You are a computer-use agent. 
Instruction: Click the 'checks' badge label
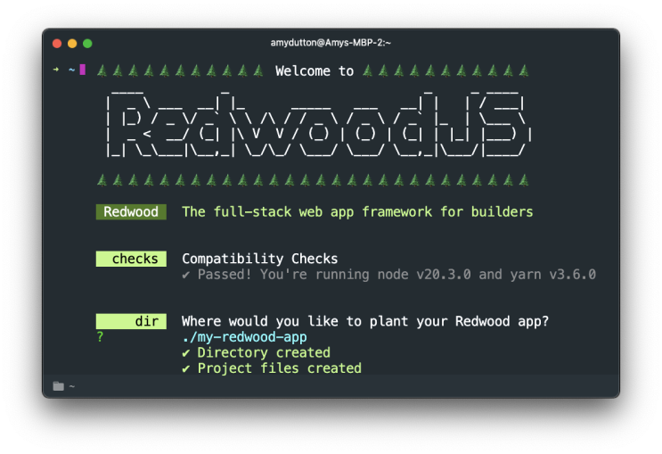click(x=131, y=259)
